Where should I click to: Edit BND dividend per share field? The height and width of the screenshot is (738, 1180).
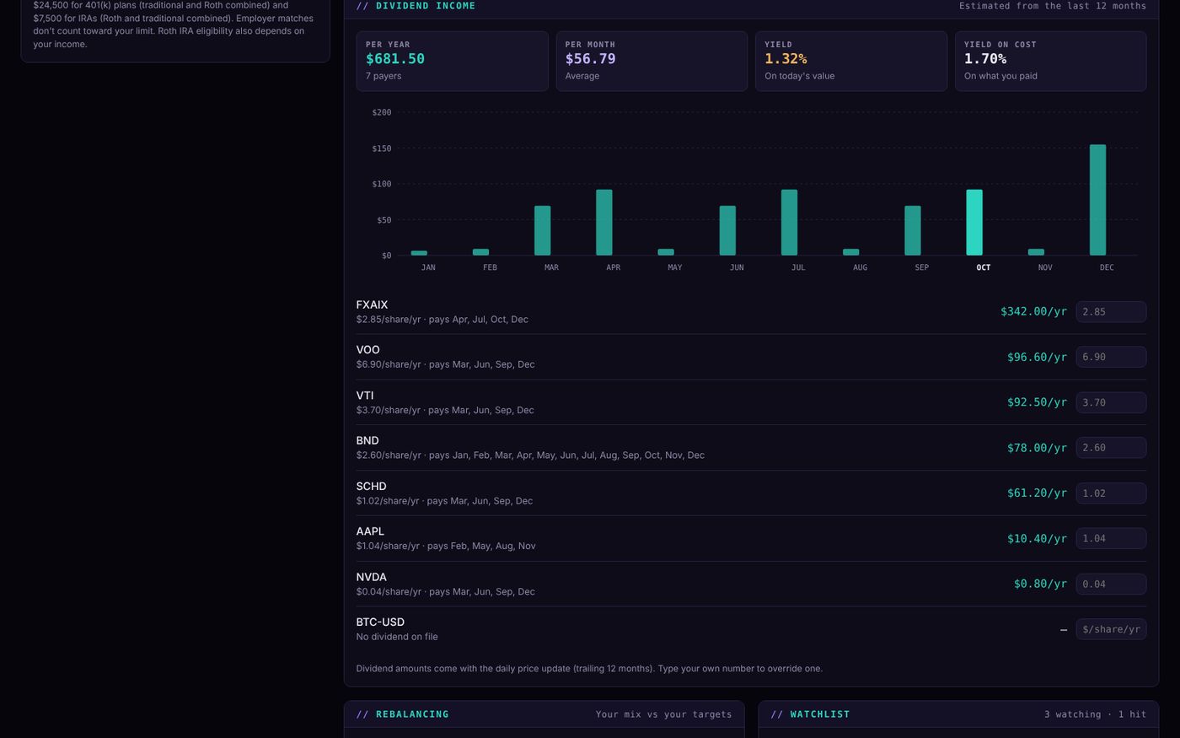[1111, 448]
